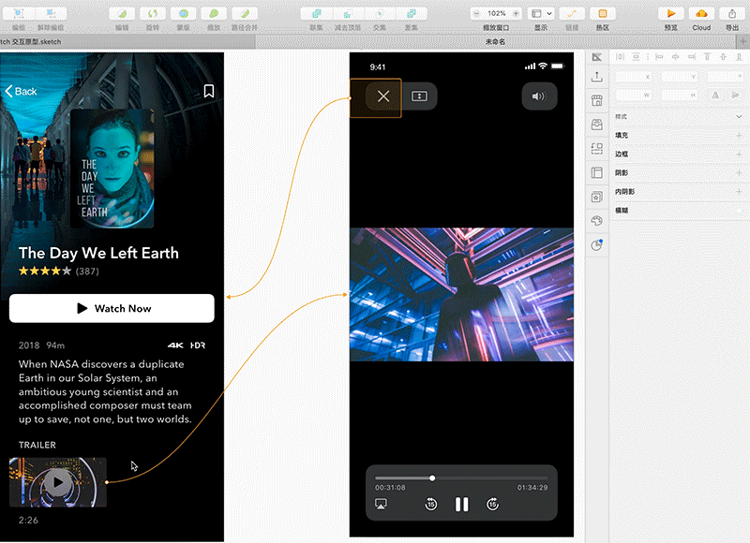This screenshot has height=543, width=750.
Task: Click the flip horizontal button in inspector
Action: tap(715, 95)
